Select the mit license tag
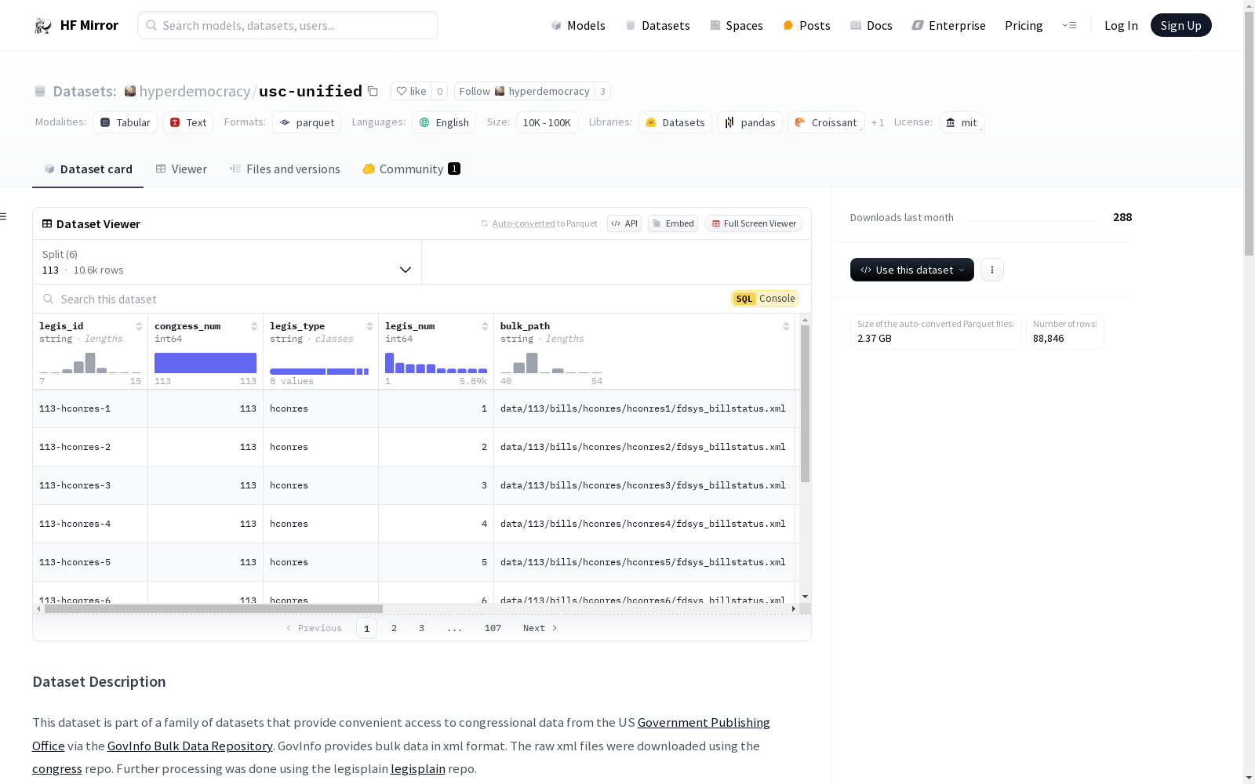 click(962, 122)
